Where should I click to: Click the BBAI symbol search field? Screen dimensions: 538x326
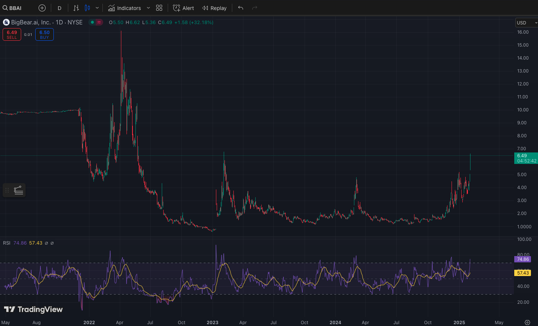[15, 8]
